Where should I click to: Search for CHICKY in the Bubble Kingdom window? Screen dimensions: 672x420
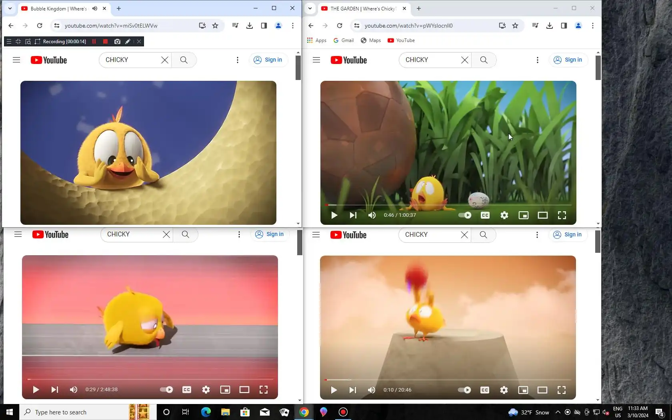[184, 60]
